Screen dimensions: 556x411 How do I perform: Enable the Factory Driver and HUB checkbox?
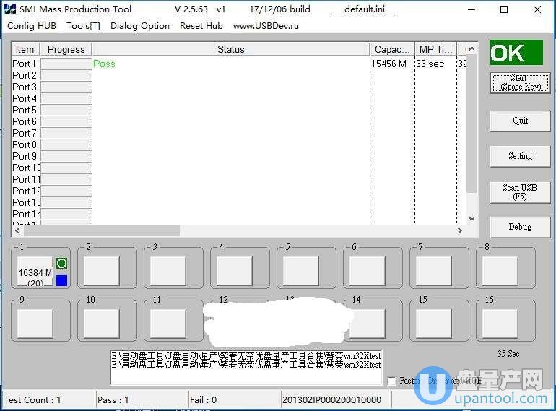(392, 381)
